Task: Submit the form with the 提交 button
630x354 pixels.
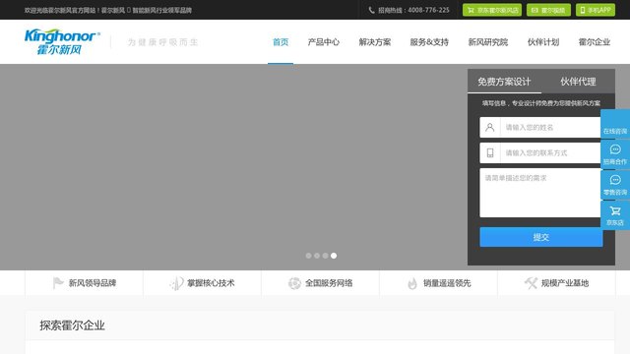Action: 541,237
